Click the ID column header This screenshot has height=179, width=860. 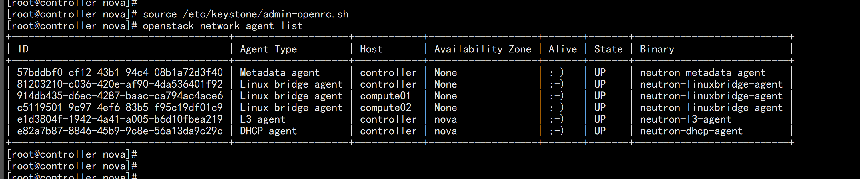pyautogui.click(x=23, y=49)
